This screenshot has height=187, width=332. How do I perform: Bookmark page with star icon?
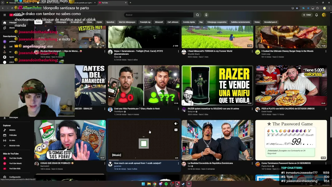(x=297, y=8)
